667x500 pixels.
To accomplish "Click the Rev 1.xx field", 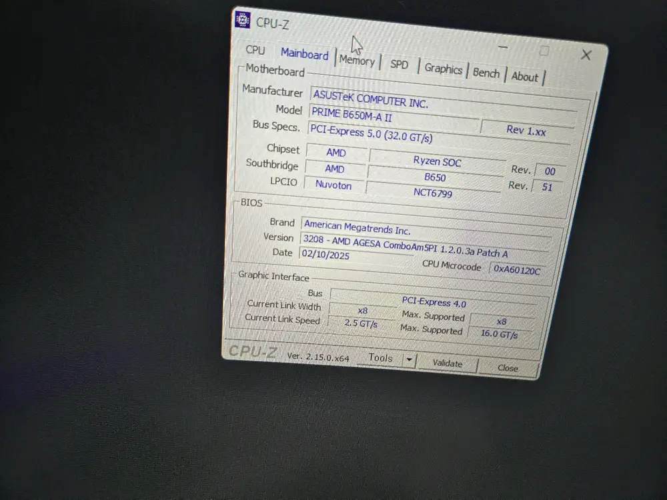I will [x=527, y=131].
